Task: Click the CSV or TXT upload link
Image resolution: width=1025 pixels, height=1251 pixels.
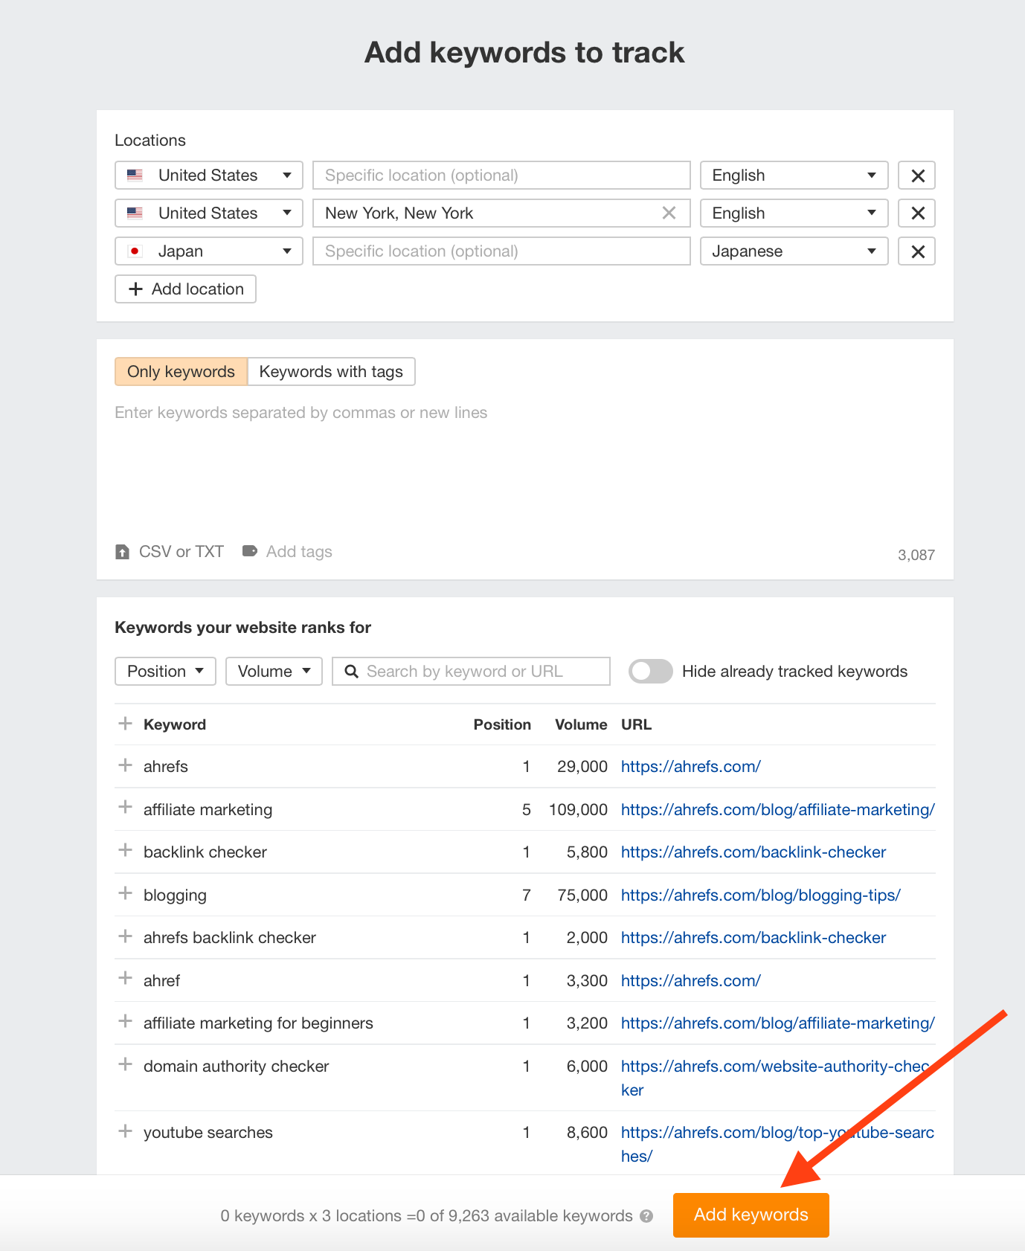Action: [x=181, y=552]
